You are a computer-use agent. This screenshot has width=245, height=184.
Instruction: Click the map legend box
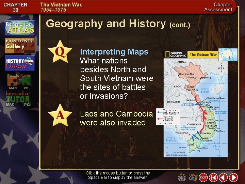168,117
